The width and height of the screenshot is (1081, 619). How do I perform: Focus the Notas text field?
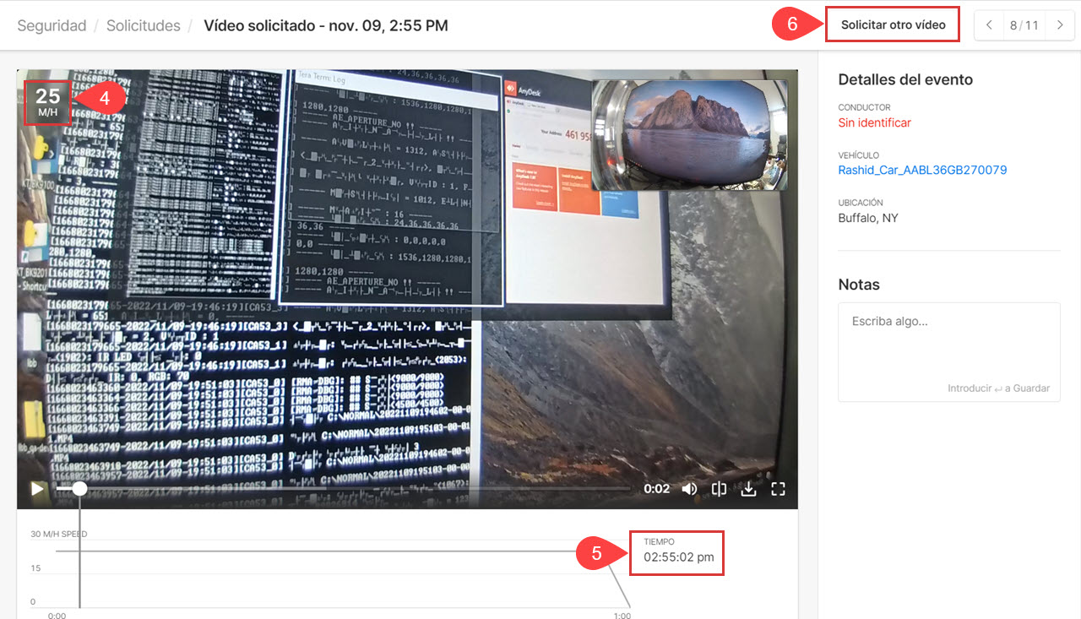949,352
